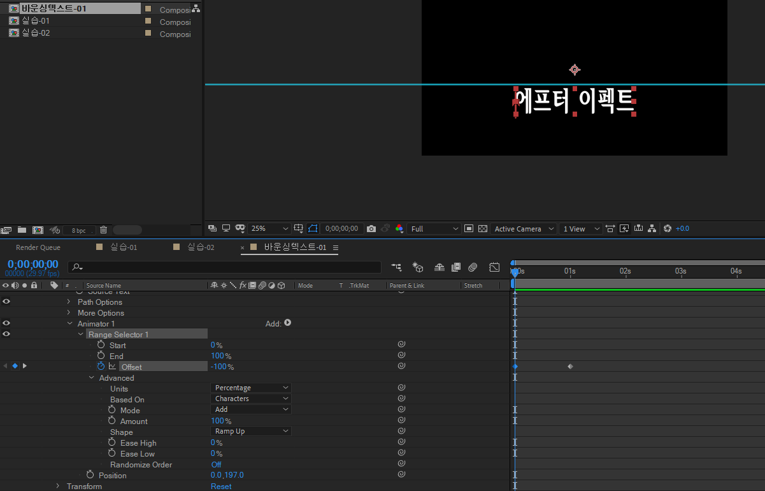The image size is (765, 491).
Task: Click the +0.0 exposure value
Action: pyautogui.click(x=683, y=228)
